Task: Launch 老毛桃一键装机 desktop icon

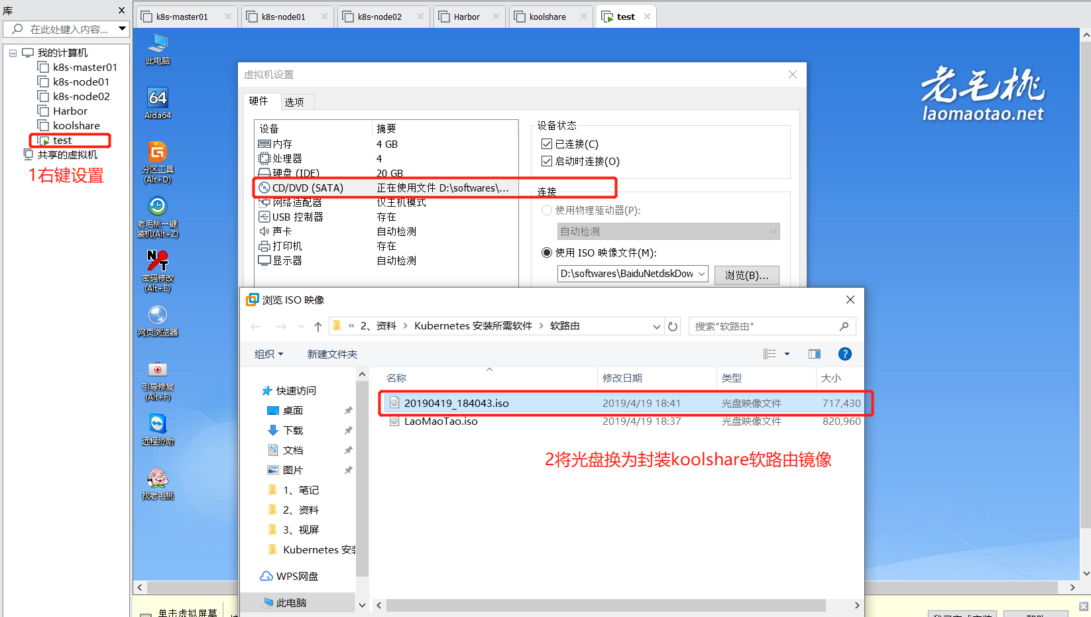Action: pos(158,217)
